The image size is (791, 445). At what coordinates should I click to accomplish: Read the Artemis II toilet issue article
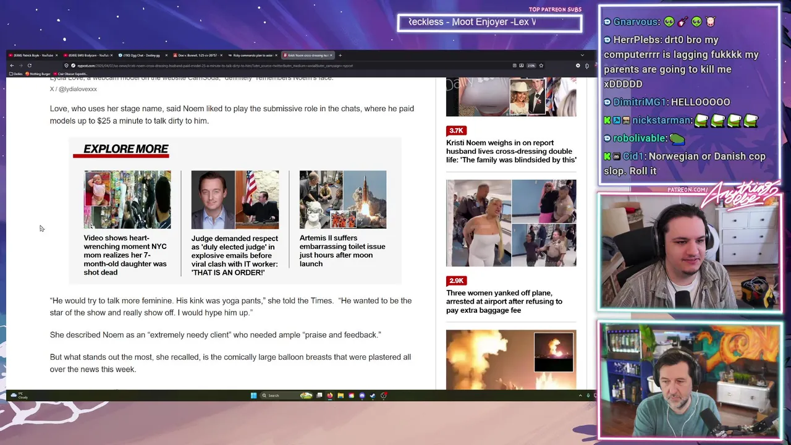tap(342, 250)
